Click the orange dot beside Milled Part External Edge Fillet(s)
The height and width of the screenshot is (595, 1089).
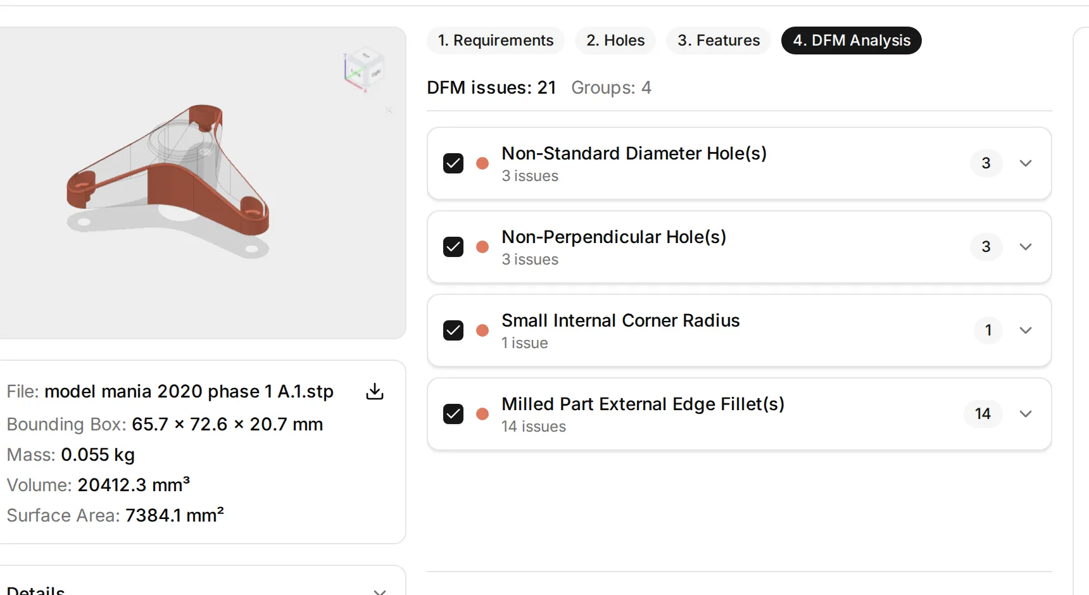pos(482,414)
